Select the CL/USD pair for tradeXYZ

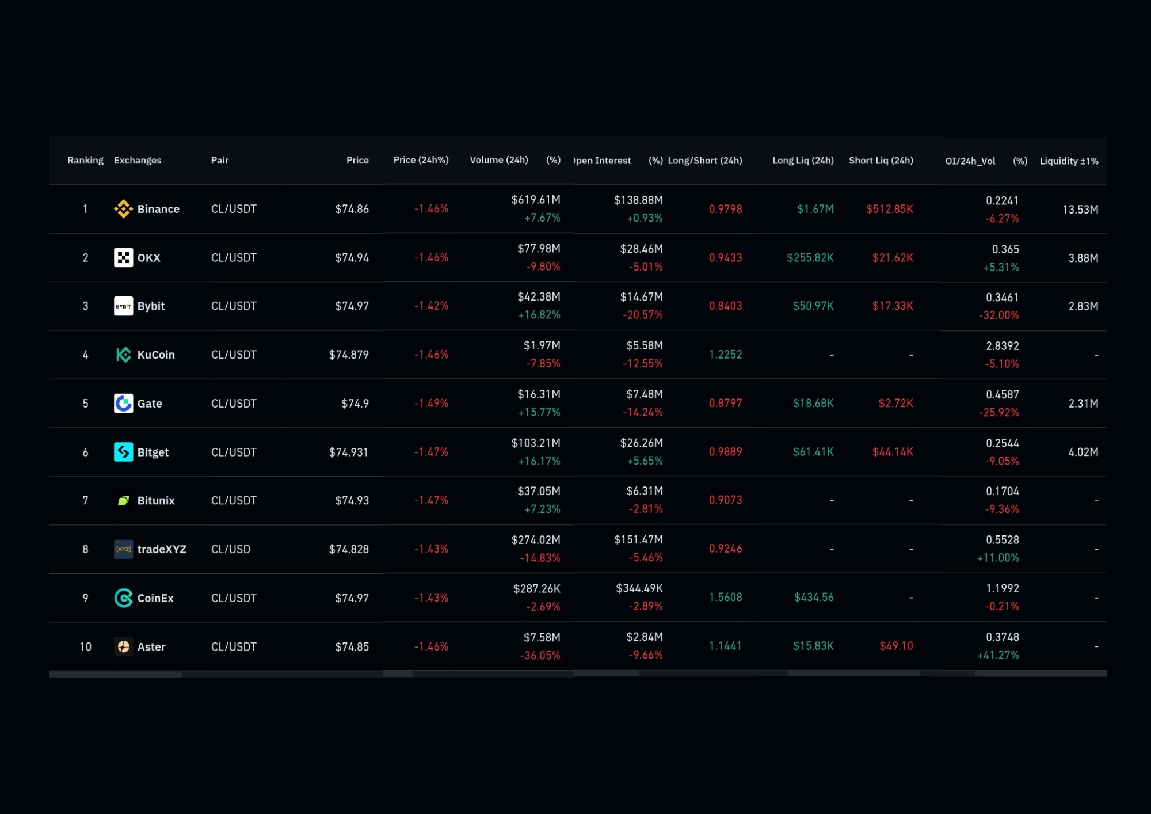click(231, 549)
